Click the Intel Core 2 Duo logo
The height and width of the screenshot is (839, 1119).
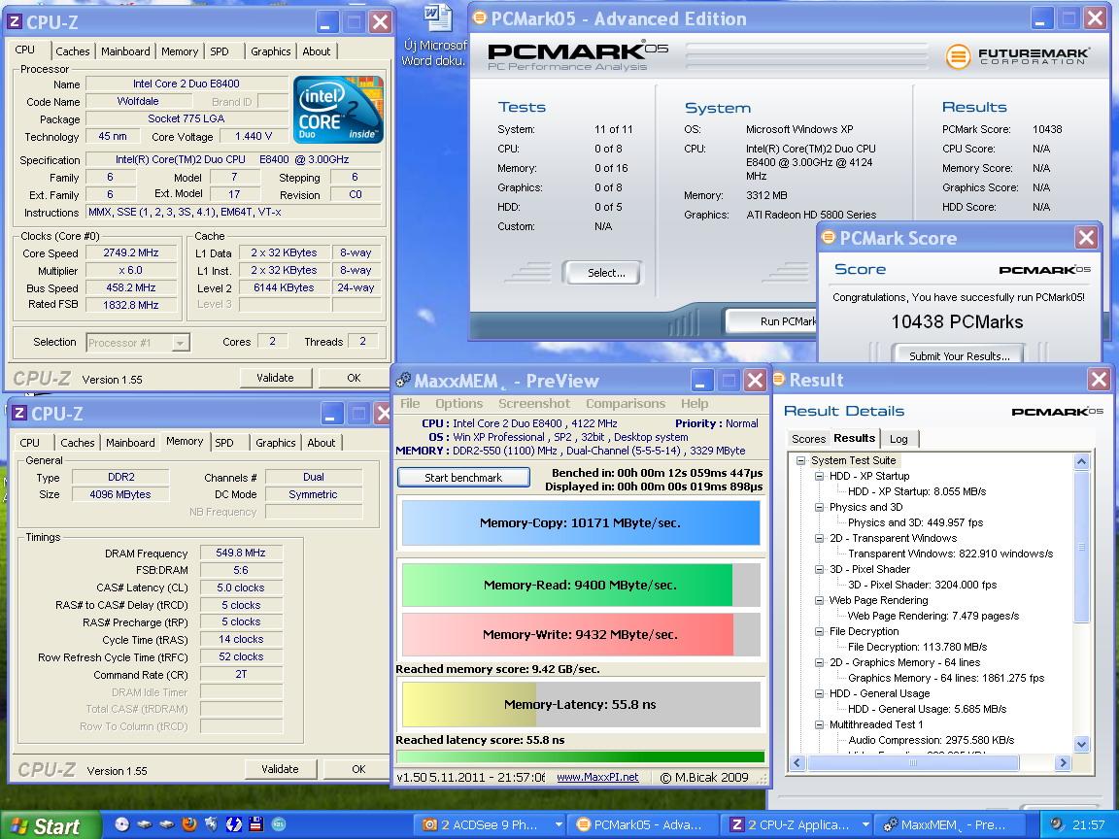tap(338, 110)
